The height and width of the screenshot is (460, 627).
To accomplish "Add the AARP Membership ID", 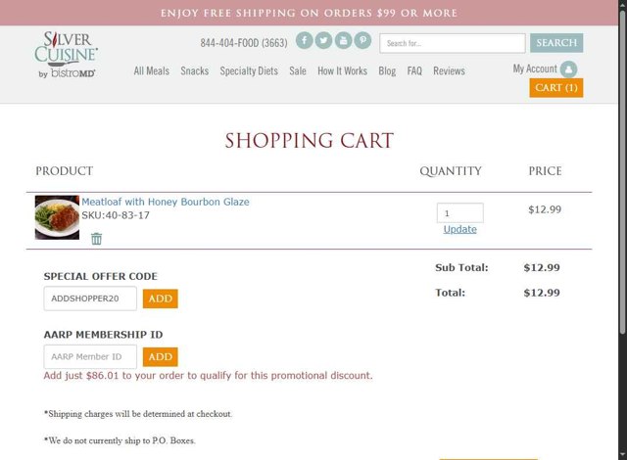I will pyautogui.click(x=161, y=357).
